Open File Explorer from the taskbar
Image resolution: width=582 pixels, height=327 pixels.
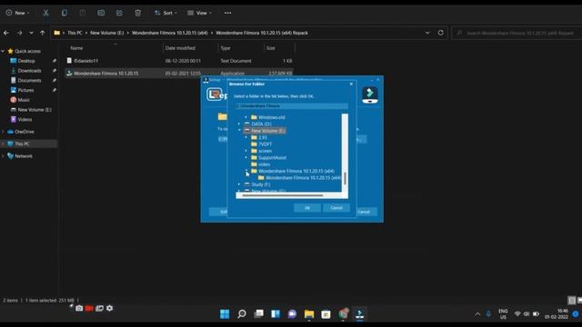tap(309, 314)
